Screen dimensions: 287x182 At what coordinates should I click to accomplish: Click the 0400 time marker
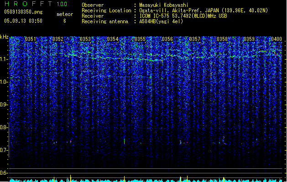point(277,39)
